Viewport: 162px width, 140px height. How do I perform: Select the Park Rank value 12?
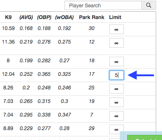tap(92, 42)
